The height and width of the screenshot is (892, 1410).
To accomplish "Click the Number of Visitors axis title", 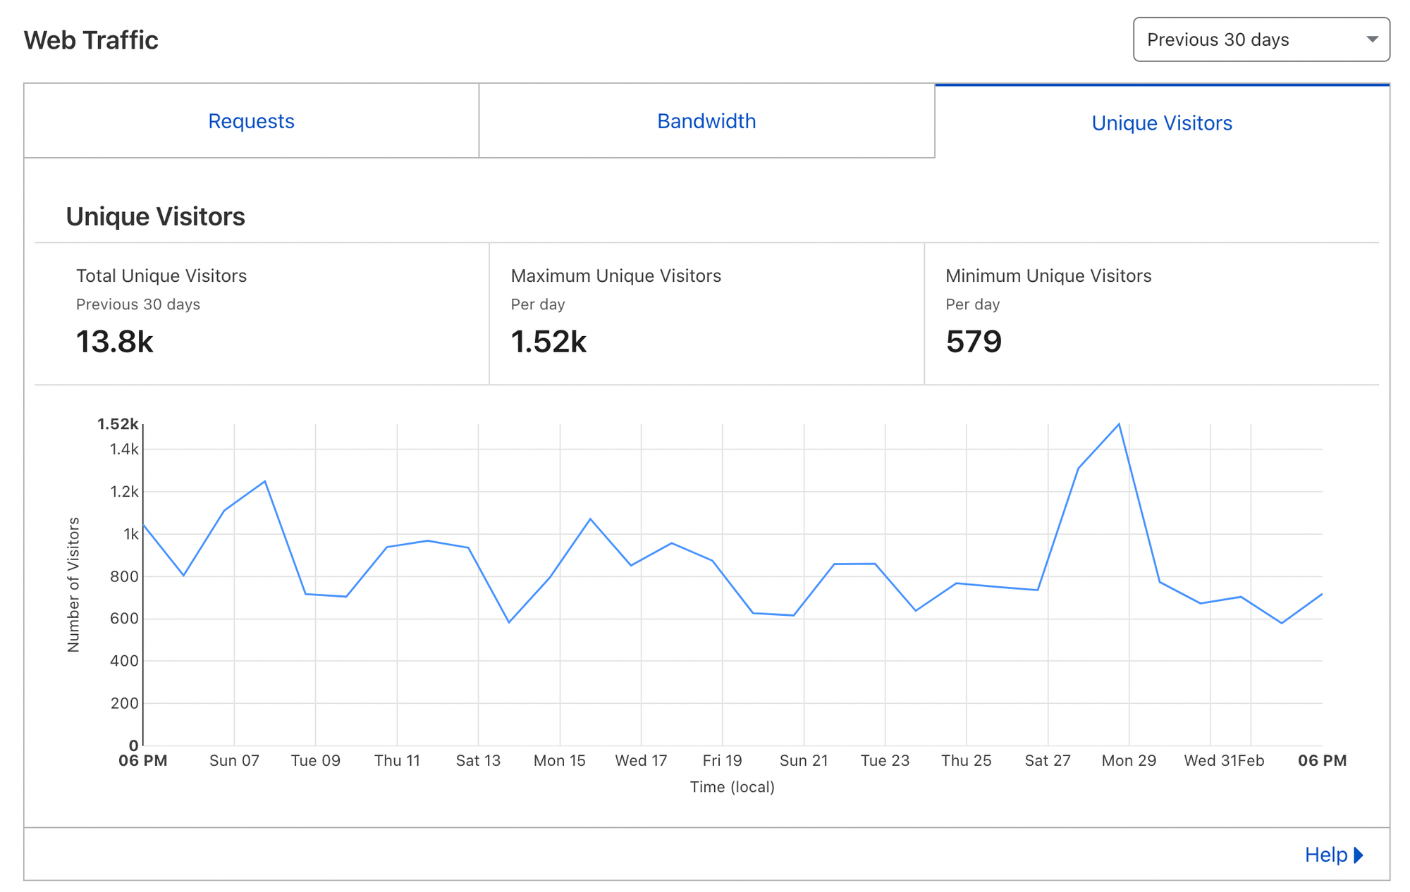I will click(x=73, y=585).
